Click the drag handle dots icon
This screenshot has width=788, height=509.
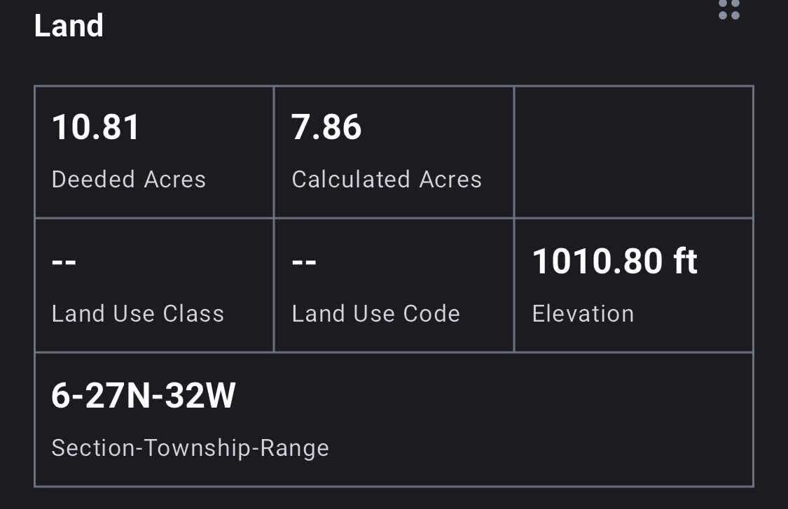pos(728,8)
